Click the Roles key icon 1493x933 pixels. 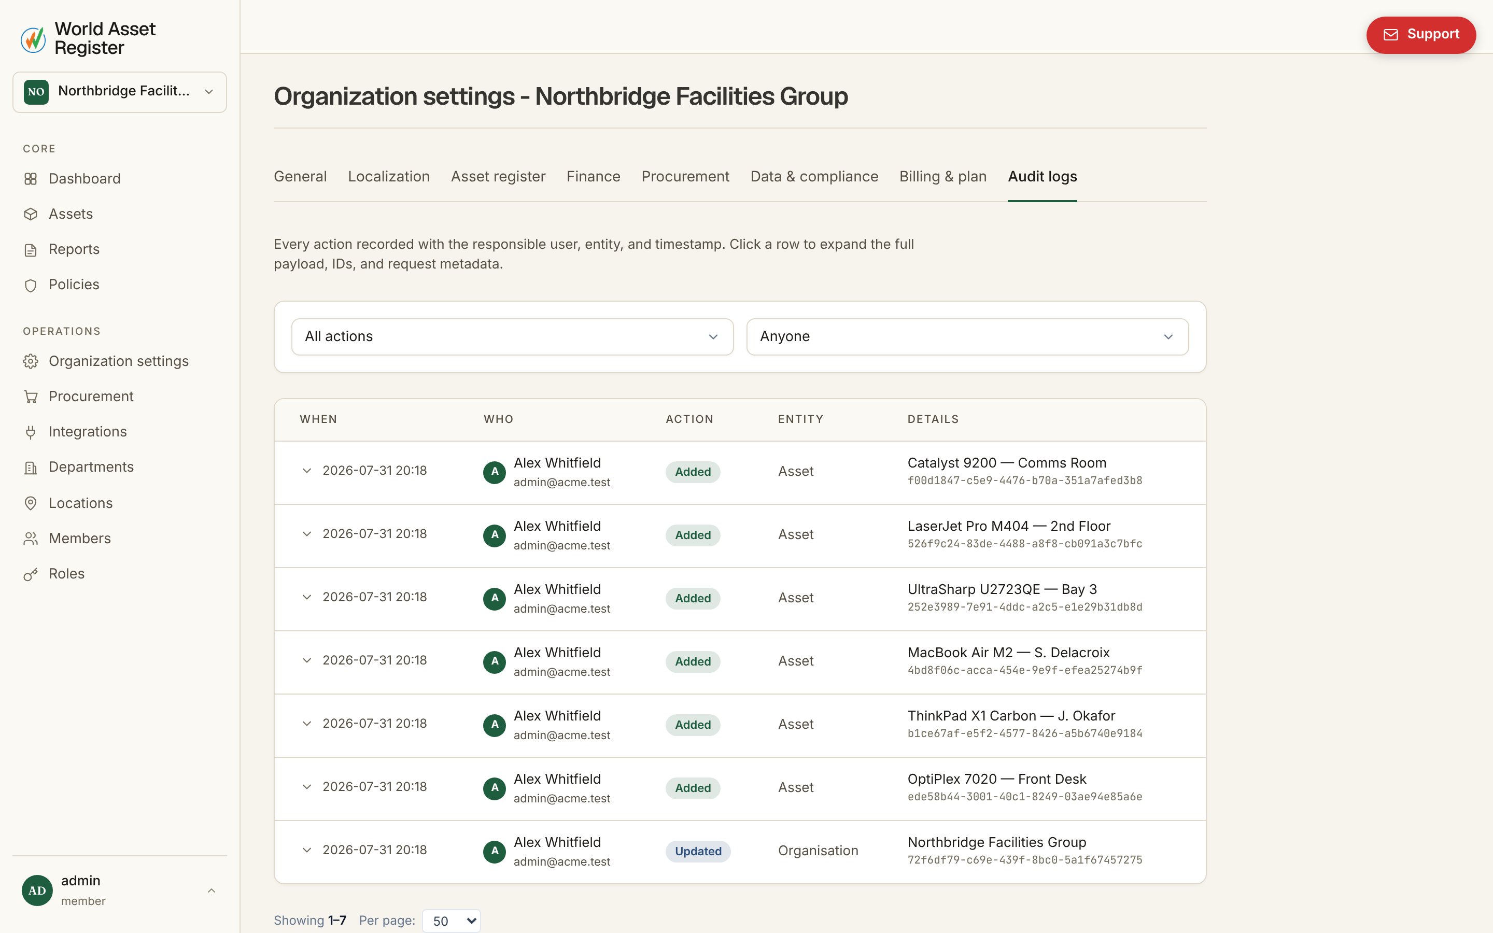click(x=30, y=574)
